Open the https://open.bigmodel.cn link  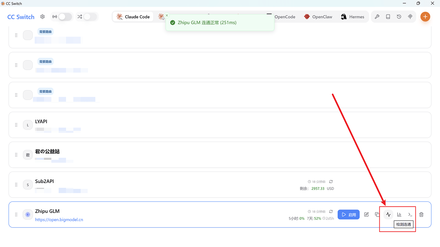tap(59, 220)
